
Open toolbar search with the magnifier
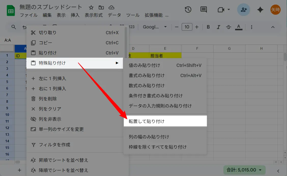pyautogui.click(x=13, y=27)
